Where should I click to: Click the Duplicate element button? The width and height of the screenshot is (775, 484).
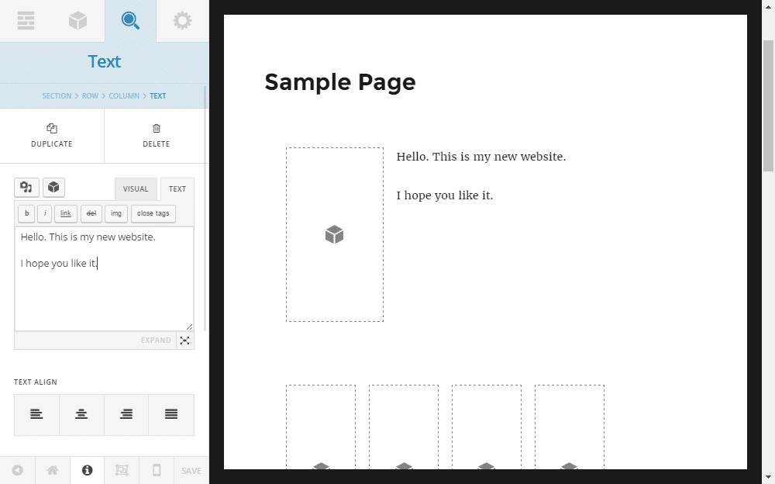click(52, 136)
